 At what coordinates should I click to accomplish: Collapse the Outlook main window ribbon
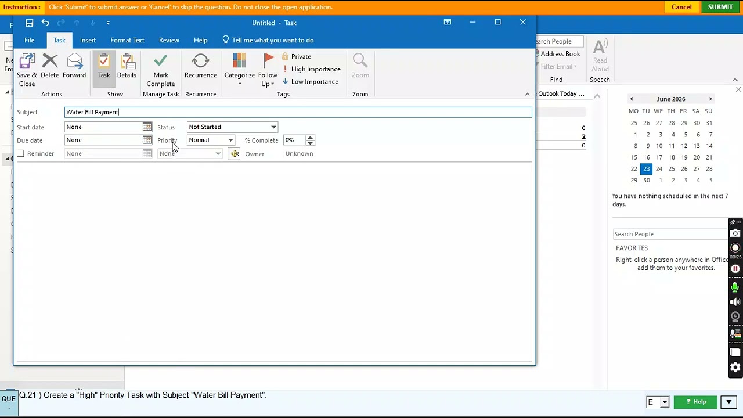click(x=735, y=80)
